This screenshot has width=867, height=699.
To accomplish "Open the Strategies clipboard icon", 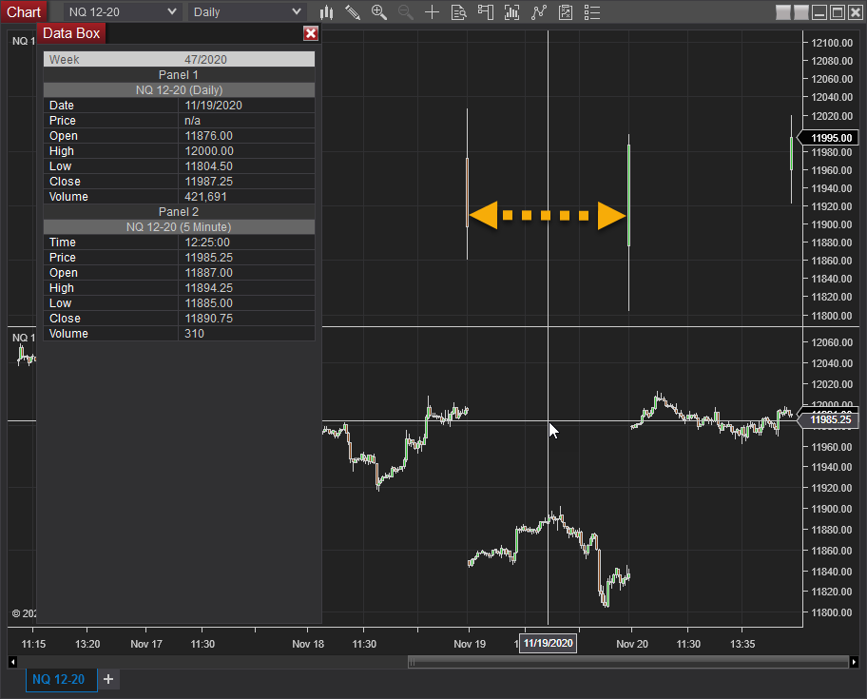I will coord(565,12).
